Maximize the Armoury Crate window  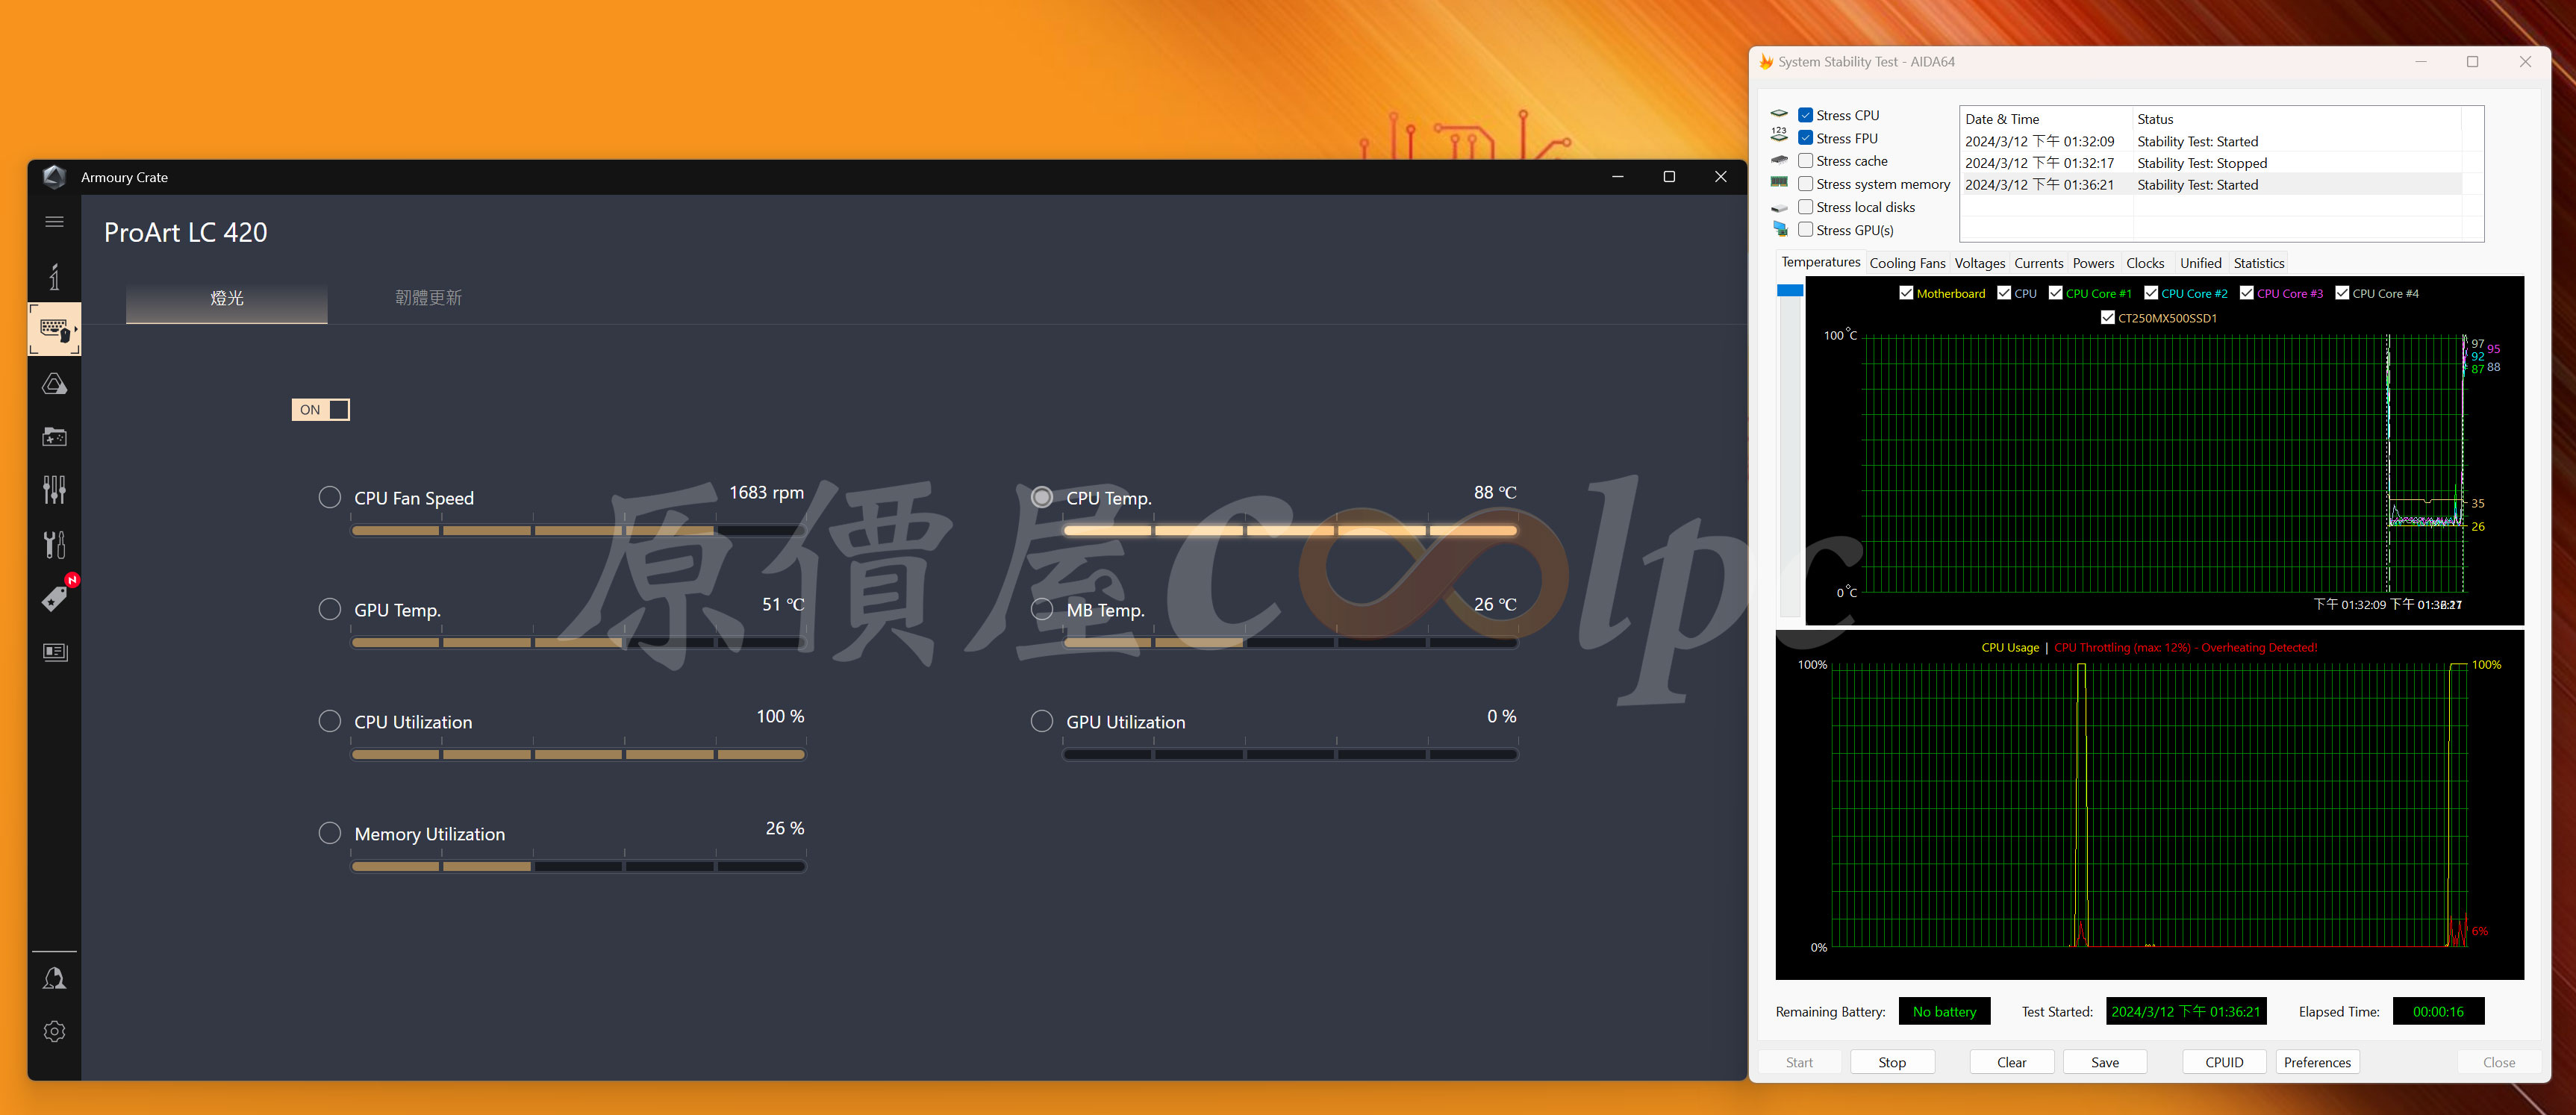click(1669, 177)
